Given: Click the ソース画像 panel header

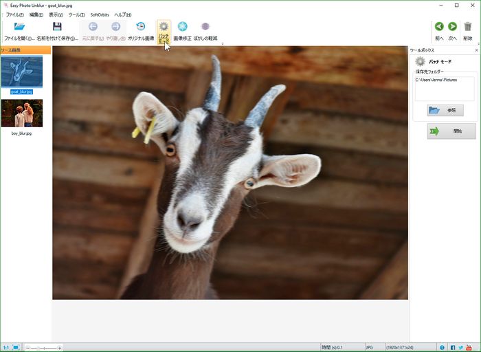Looking at the screenshot, I should click(x=25, y=50).
